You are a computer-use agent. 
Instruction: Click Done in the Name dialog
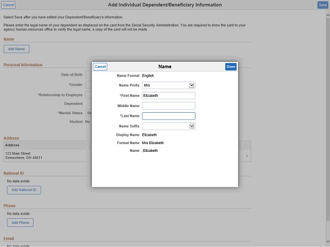(230, 66)
